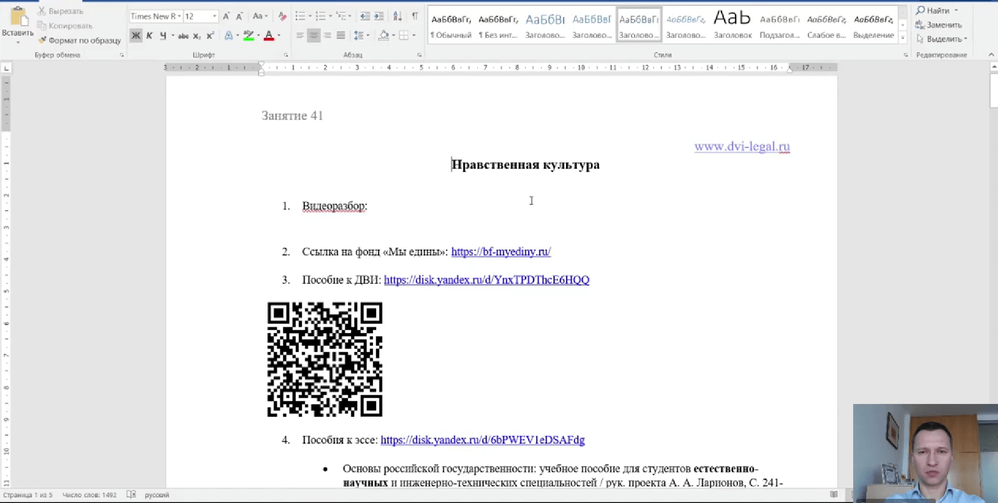Apply text effects with the outlined A icon
998x503 pixels.
pos(229,36)
